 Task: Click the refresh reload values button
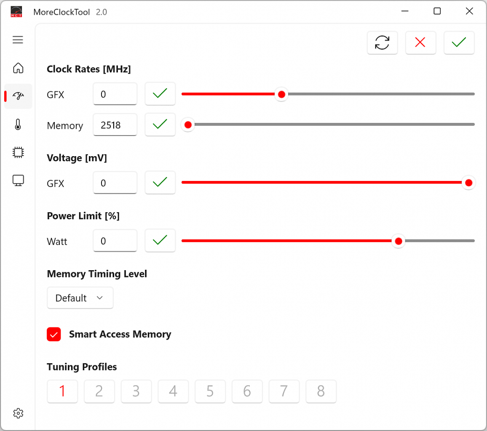click(x=382, y=43)
